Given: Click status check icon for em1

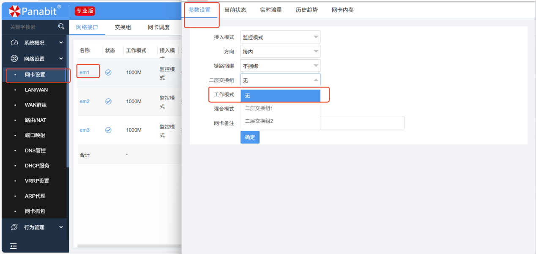Looking at the screenshot, I should pos(108,72).
